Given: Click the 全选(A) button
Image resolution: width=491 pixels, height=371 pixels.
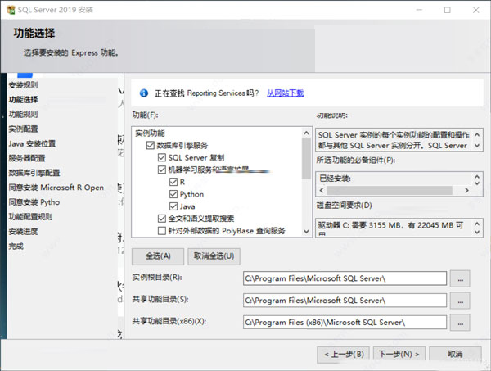Looking at the screenshot, I should [158, 256].
